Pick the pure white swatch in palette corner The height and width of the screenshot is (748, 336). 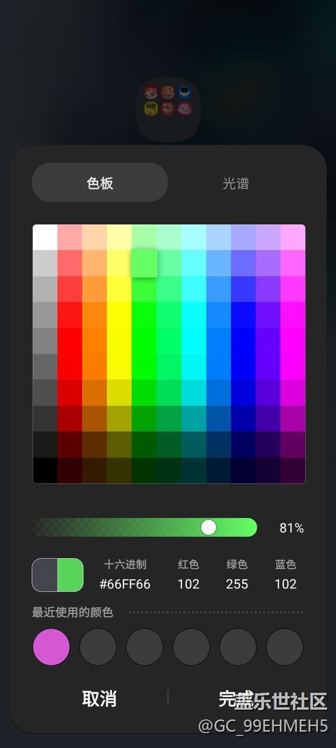45,237
